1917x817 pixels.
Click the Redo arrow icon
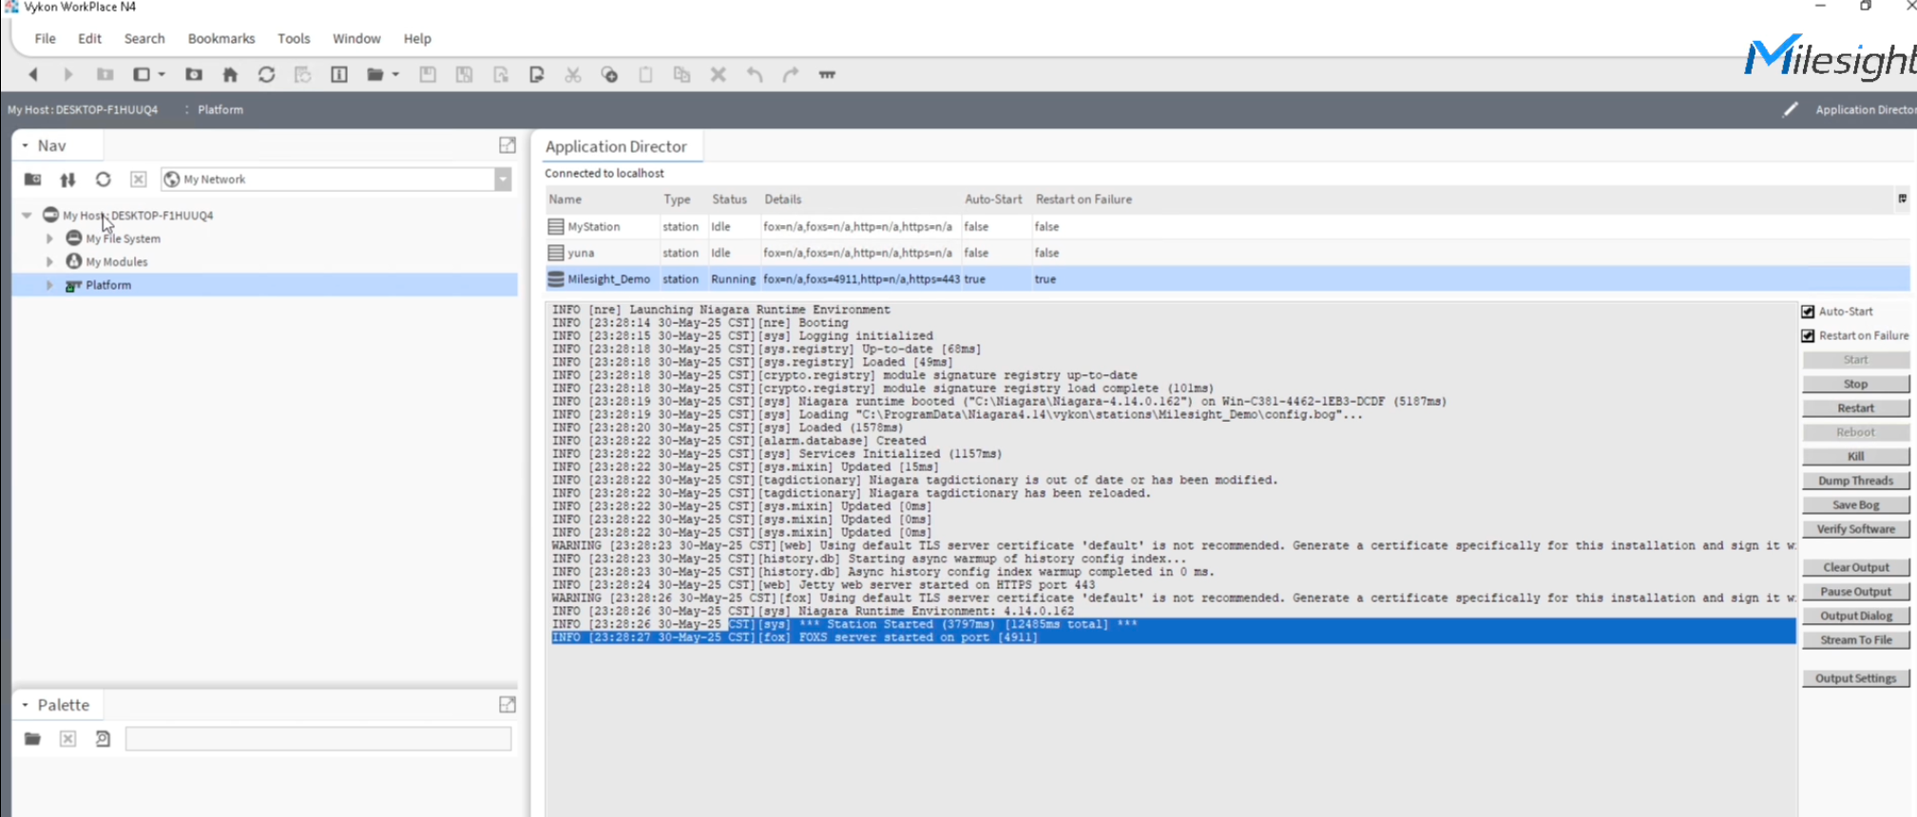[791, 74]
